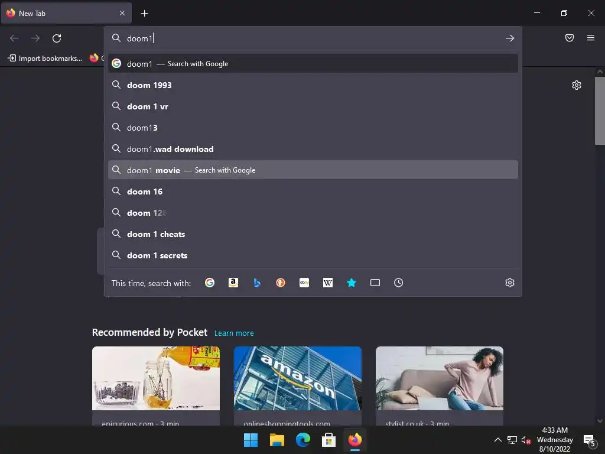Choose suggestion 'doom 128'
The image size is (605, 454).
313,213
